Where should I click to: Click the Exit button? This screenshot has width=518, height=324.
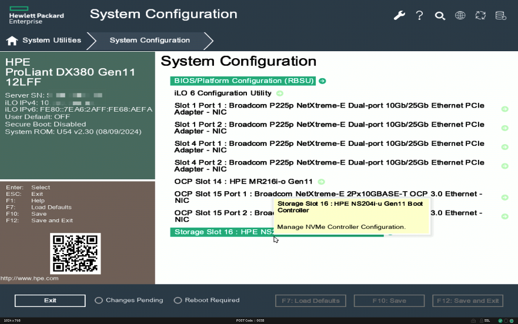pos(50,300)
